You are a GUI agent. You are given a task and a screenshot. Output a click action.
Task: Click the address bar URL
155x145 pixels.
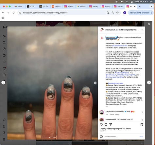click(45, 13)
